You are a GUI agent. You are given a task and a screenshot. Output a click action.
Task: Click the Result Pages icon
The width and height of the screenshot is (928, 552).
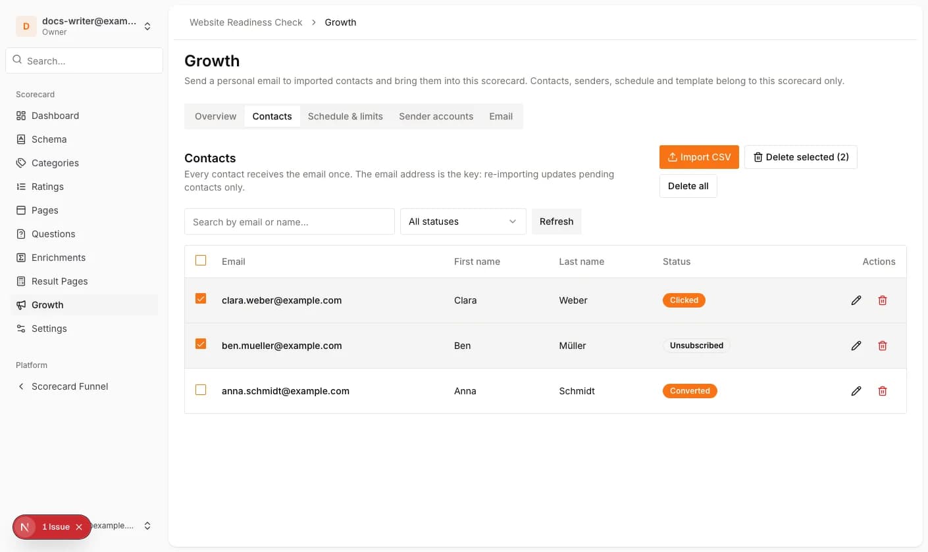click(21, 281)
